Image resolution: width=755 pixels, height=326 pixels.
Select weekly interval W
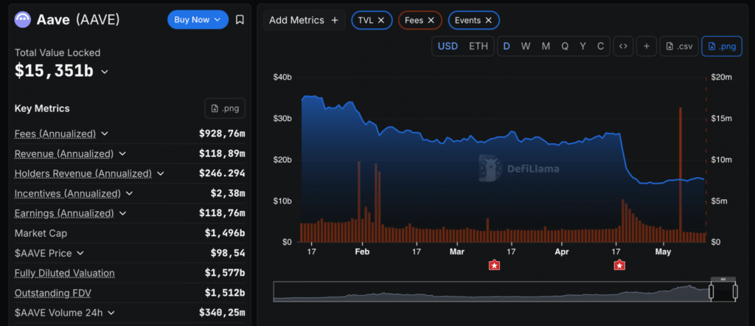526,46
